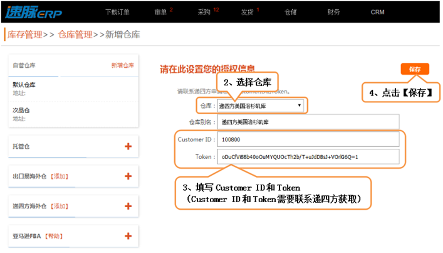Go to the 审单 menu item
This screenshot has height=253, width=443.
click(x=160, y=12)
